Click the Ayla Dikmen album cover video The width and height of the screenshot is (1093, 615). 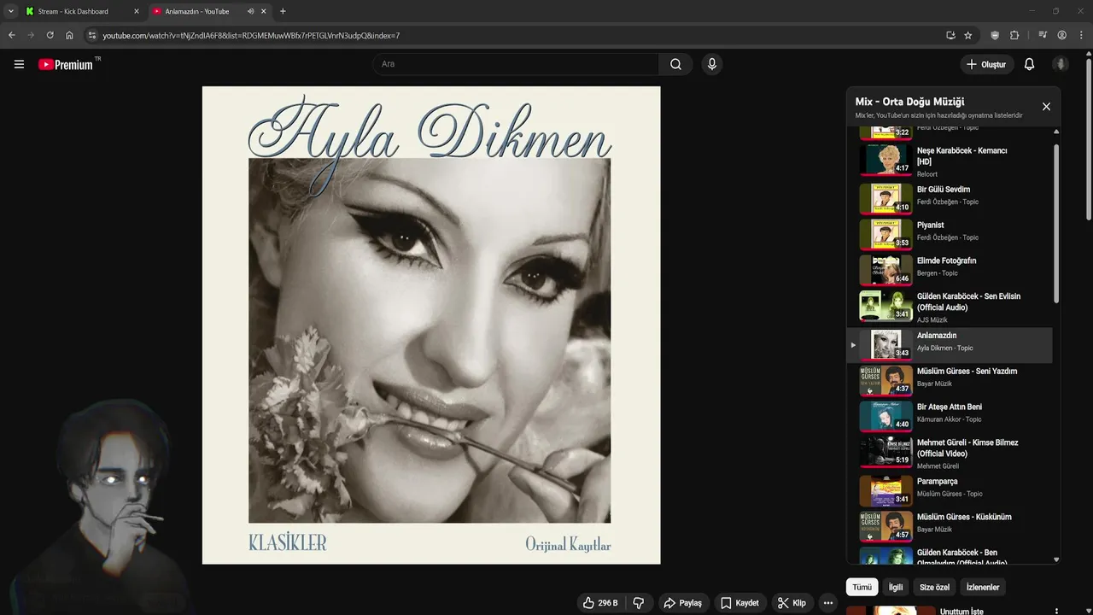tap(431, 325)
